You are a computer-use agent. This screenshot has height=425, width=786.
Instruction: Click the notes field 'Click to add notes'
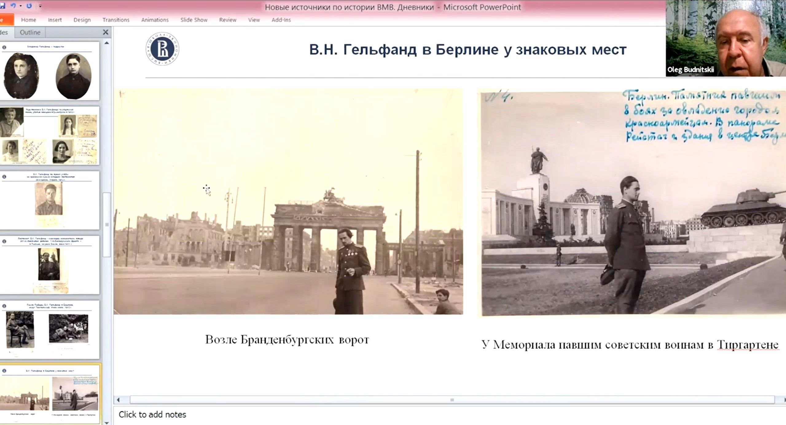152,415
